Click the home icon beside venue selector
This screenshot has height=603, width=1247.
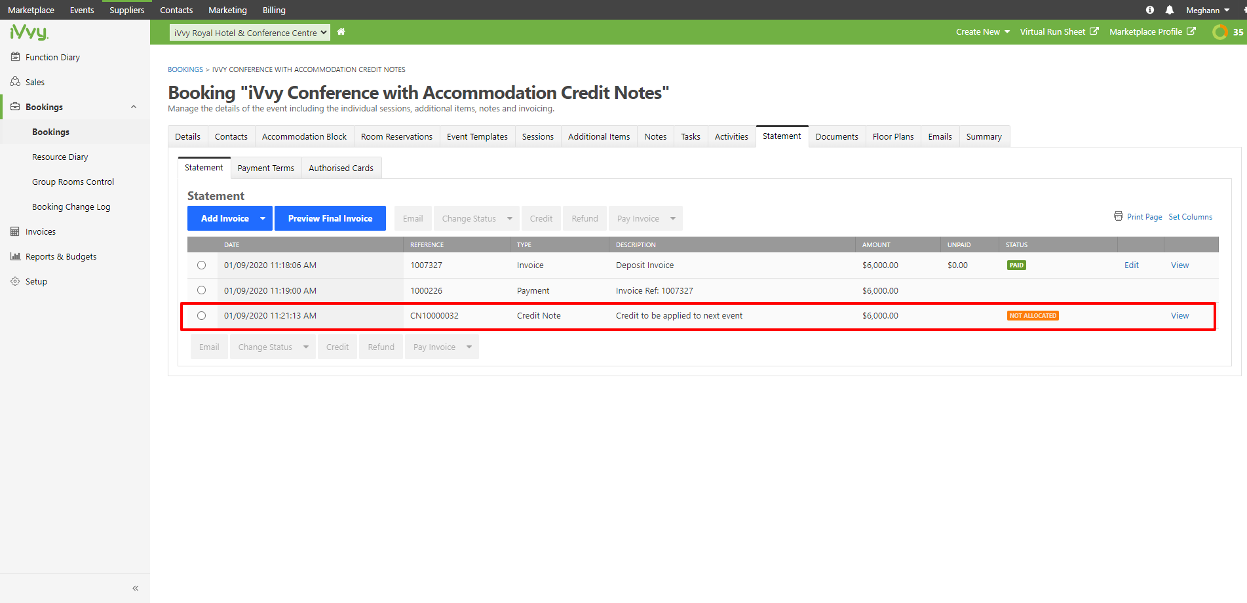[341, 31]
